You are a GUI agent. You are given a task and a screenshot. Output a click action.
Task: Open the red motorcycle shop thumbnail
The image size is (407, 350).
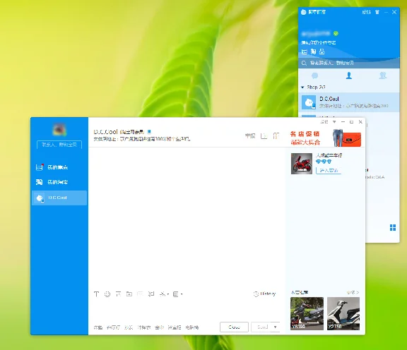(x=301, y=164)
